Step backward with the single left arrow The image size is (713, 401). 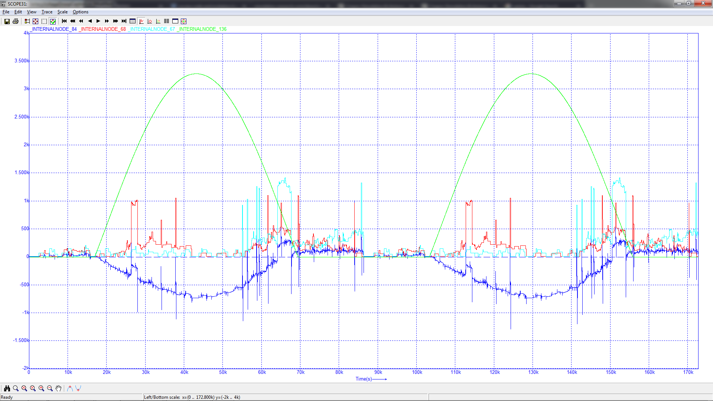tap(90, 21)
